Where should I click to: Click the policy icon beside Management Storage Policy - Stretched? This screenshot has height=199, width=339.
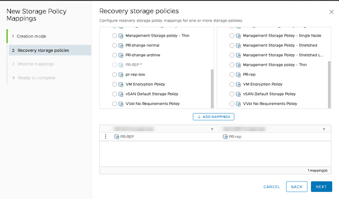[238, 46]
